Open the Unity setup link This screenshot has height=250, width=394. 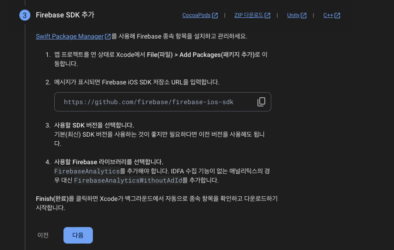[293, 15]
